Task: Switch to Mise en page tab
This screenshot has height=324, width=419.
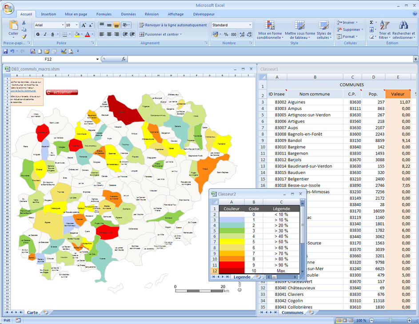Action: (76, 14)
